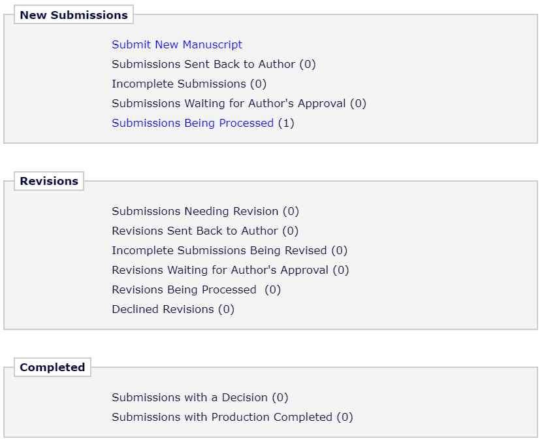Click the Declined Revisions entry

coord(163,309)
